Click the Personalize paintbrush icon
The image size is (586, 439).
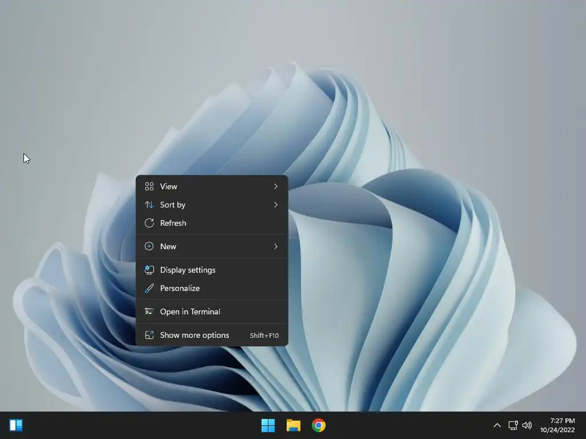(x=149, y=288)
